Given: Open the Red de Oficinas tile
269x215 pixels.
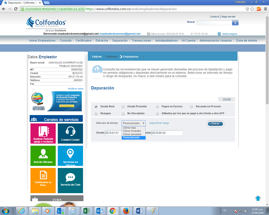Looking at the screenshot, I should pos(43,156).
